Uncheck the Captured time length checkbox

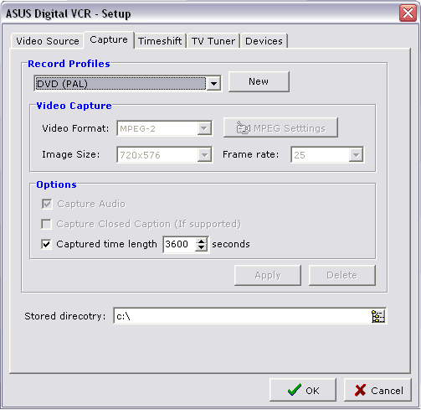(x=46, y=244)
